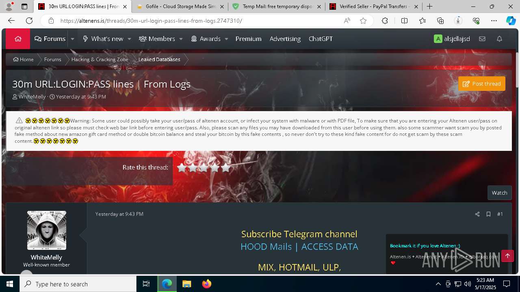
Task: Open the Members menu
Action: click(157, 39)
